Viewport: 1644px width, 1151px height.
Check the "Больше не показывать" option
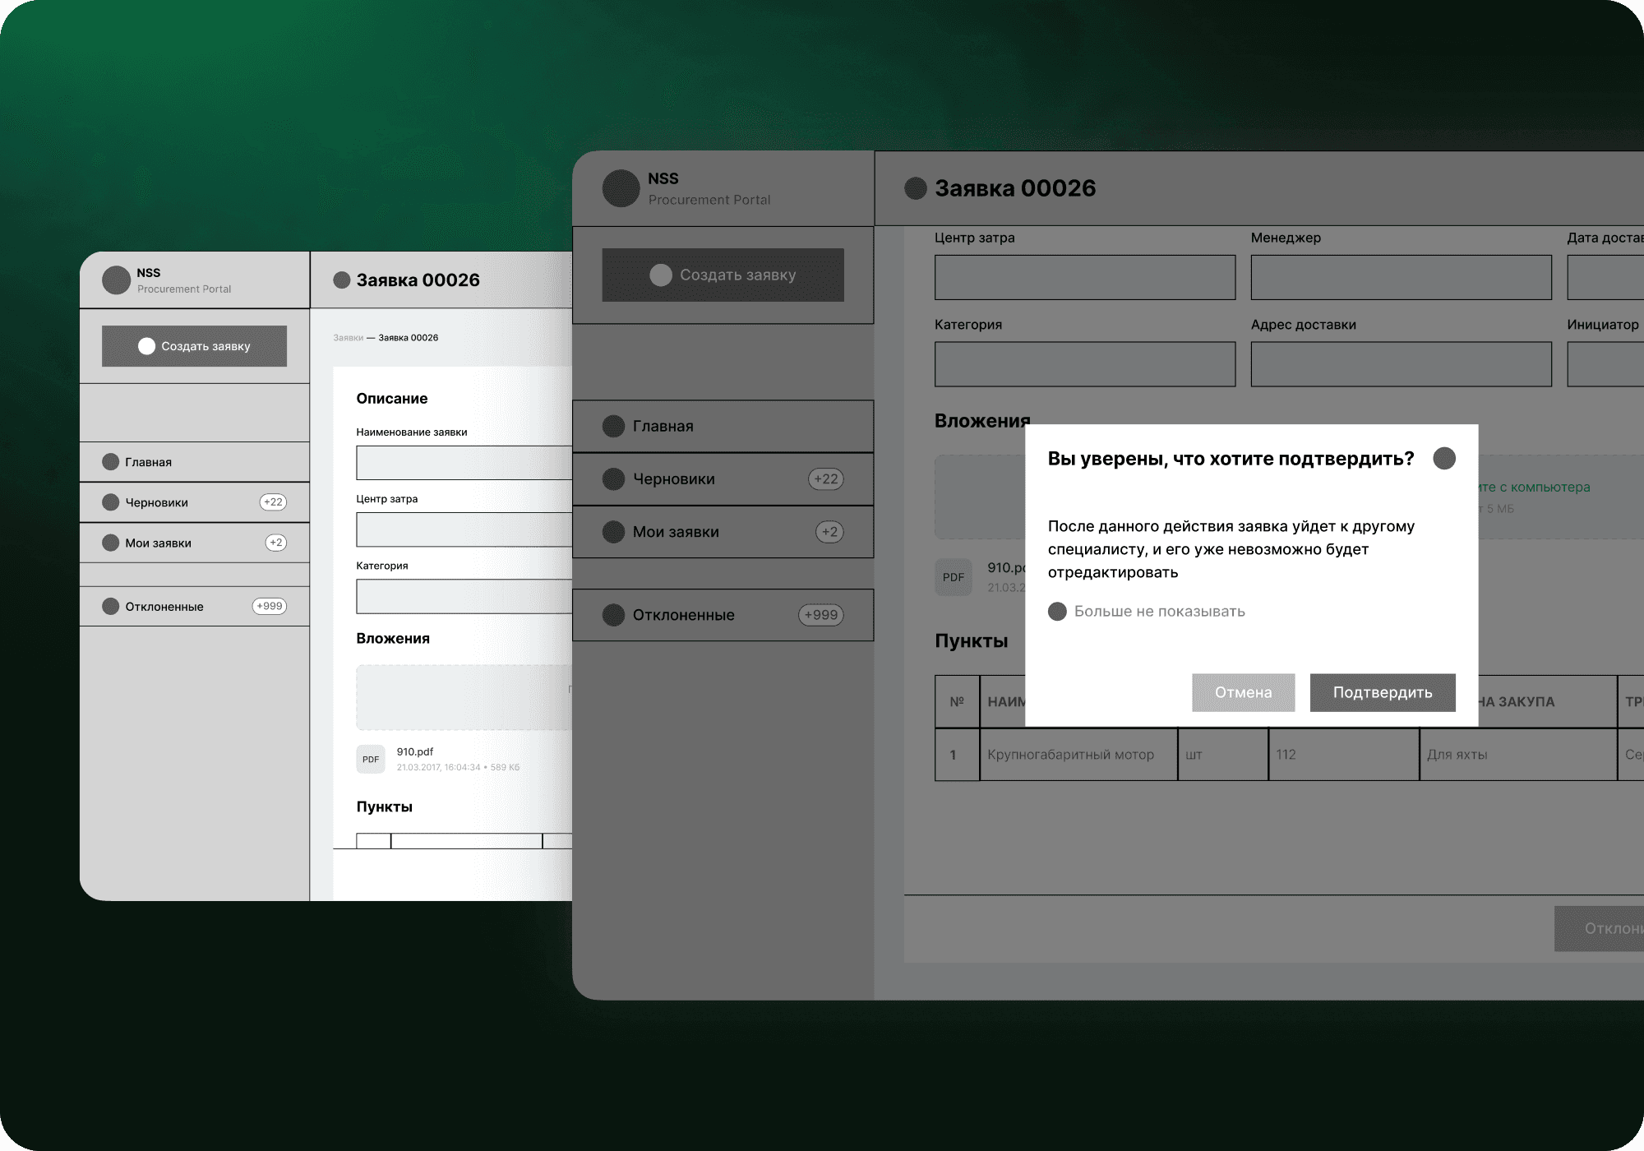[x=1058, y=611]
